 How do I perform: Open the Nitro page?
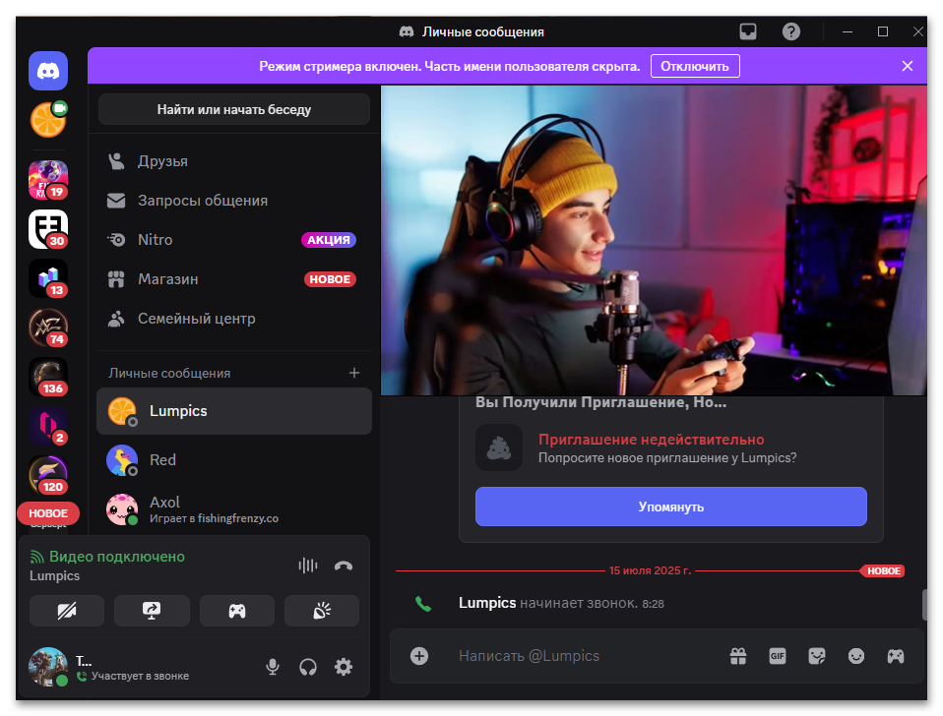[x=234, y=240]
